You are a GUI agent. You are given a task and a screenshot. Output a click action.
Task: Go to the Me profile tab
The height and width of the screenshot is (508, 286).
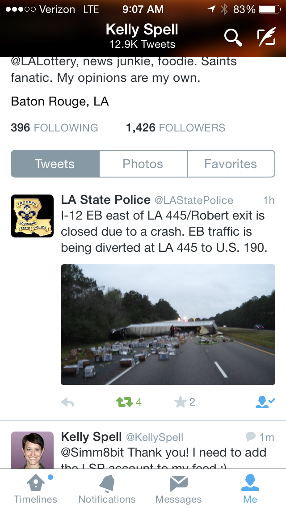[250, 489]
